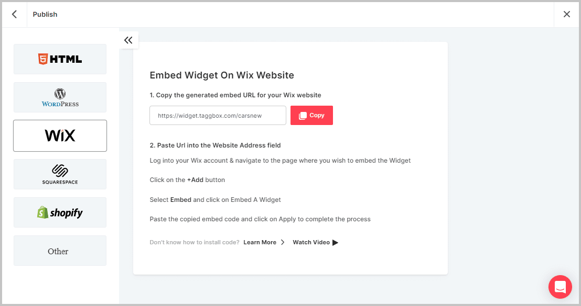The height and width of the screenshot is (306, 581).
Task: Select the Wix platform option
Action: click(60, 136)
